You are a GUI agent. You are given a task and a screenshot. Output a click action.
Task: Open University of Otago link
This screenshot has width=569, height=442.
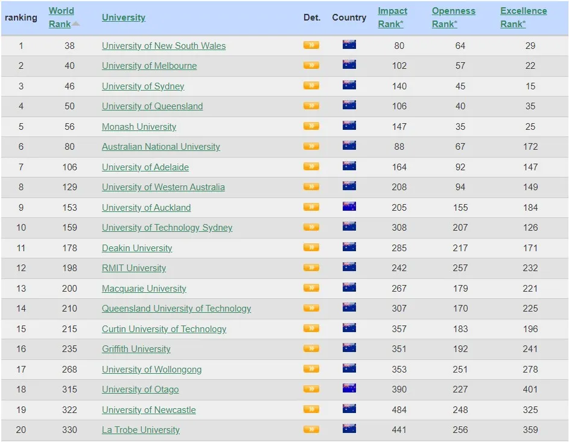pos(140,389)
